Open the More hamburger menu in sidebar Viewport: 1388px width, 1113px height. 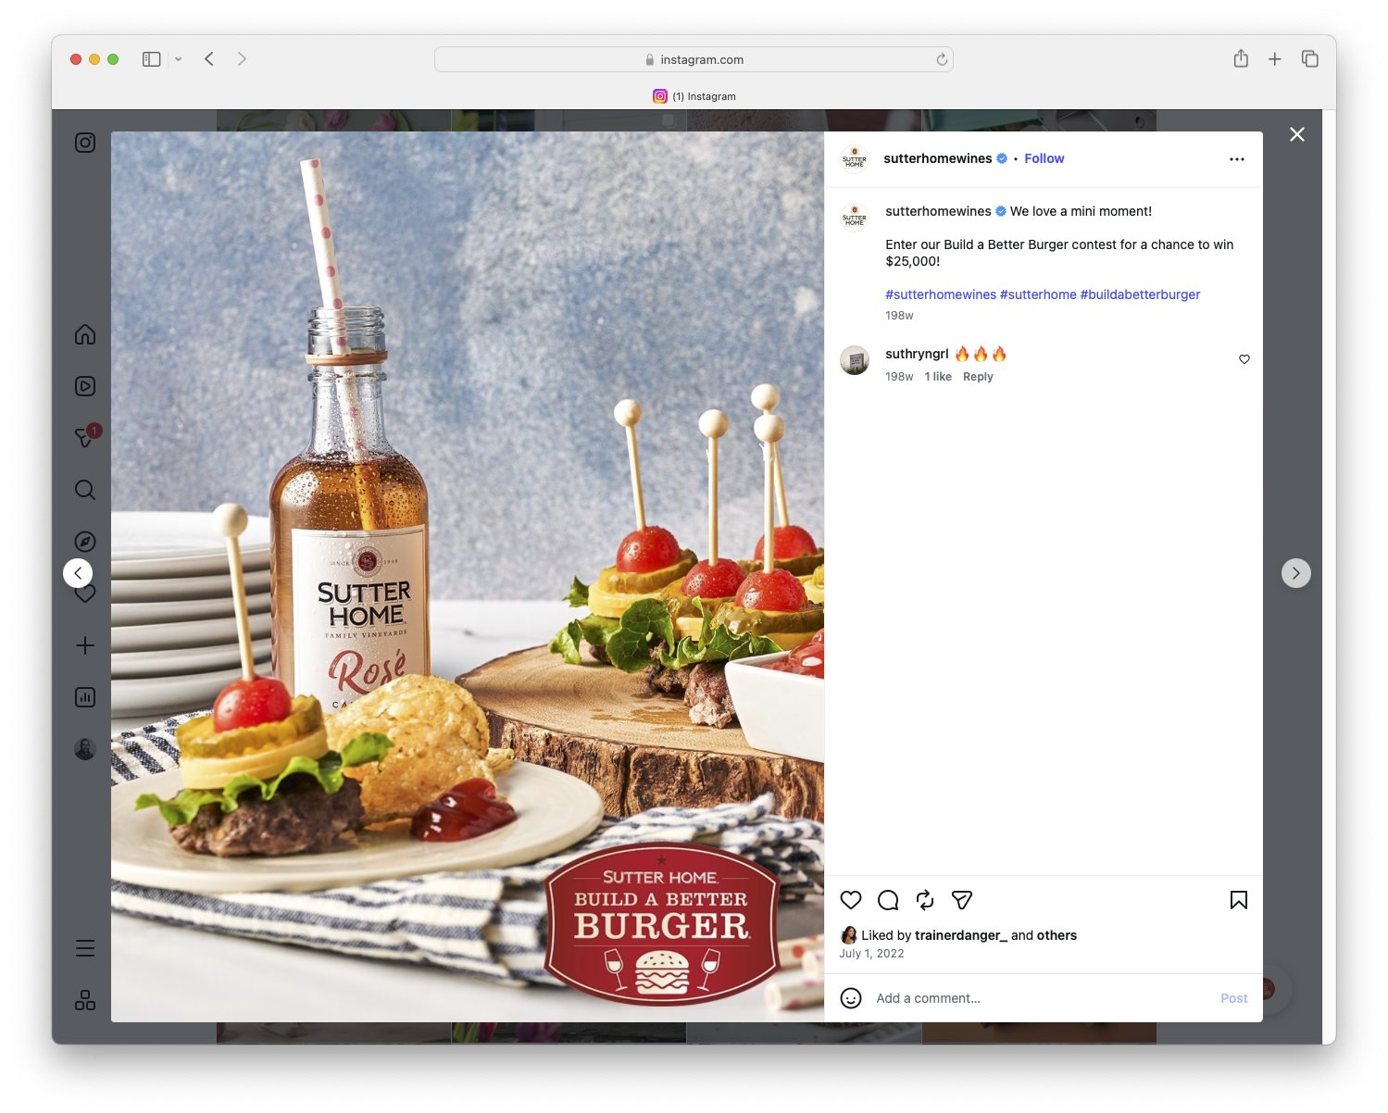coord(85,948)
